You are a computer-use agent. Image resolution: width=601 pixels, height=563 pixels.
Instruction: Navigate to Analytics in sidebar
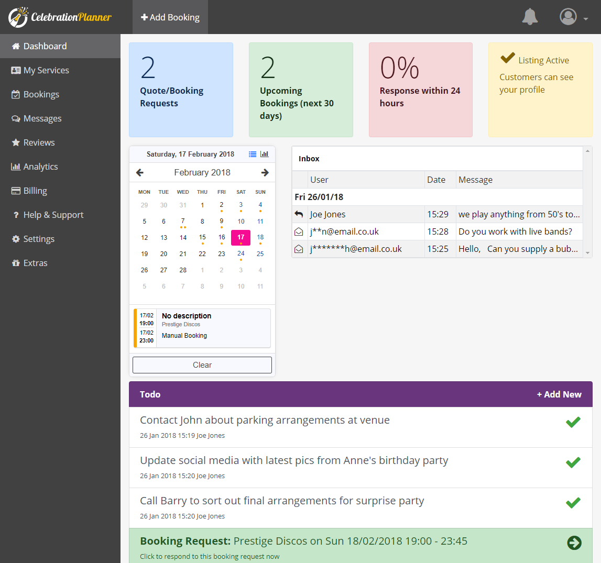coord(40,167)
